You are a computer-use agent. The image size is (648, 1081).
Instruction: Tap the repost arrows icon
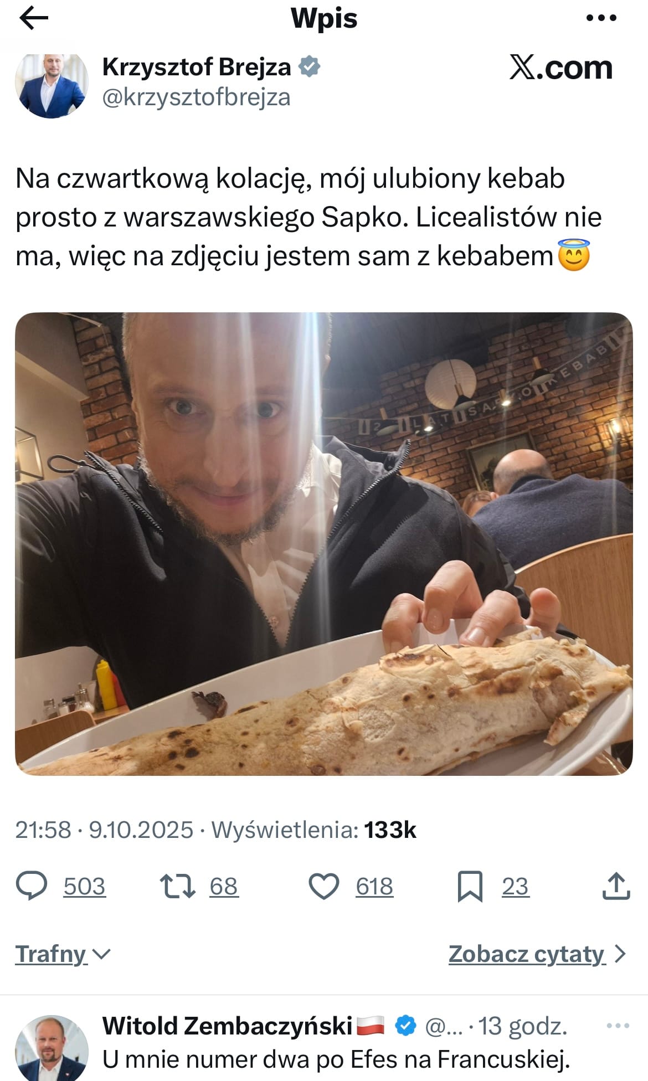click(177, 887)
